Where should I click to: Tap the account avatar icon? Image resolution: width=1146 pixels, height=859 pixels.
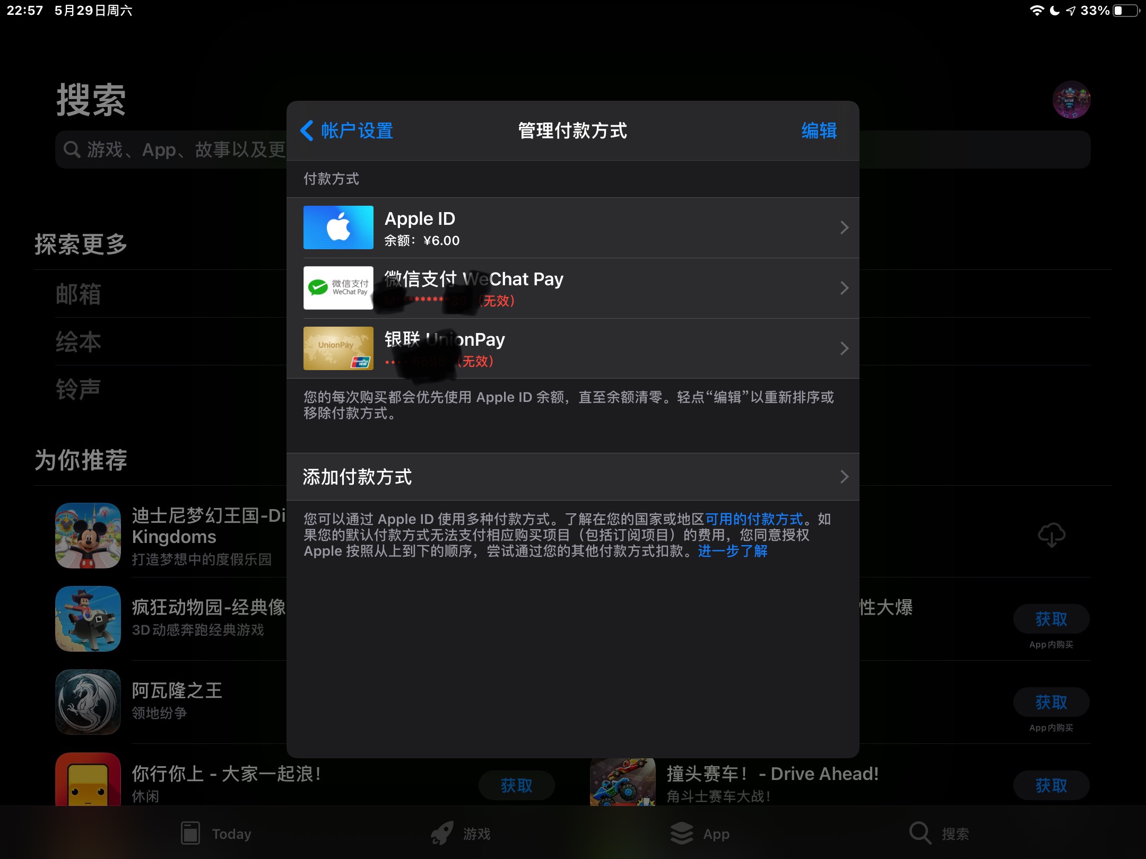(1071, 100)
